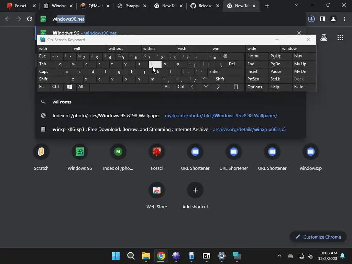352x264 pixels.
Task: Open the notification bell in system tray
Action: pos(343,256)
